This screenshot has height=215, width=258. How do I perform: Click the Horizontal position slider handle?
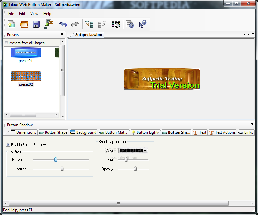point(56,160)
